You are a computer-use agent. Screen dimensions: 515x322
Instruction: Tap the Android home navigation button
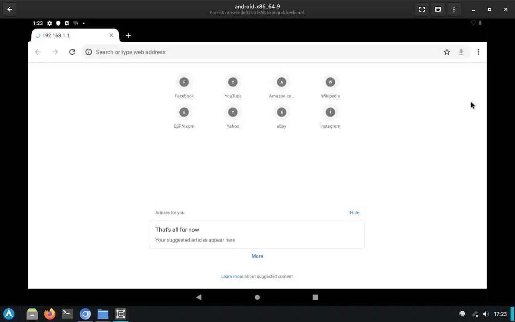257,297
